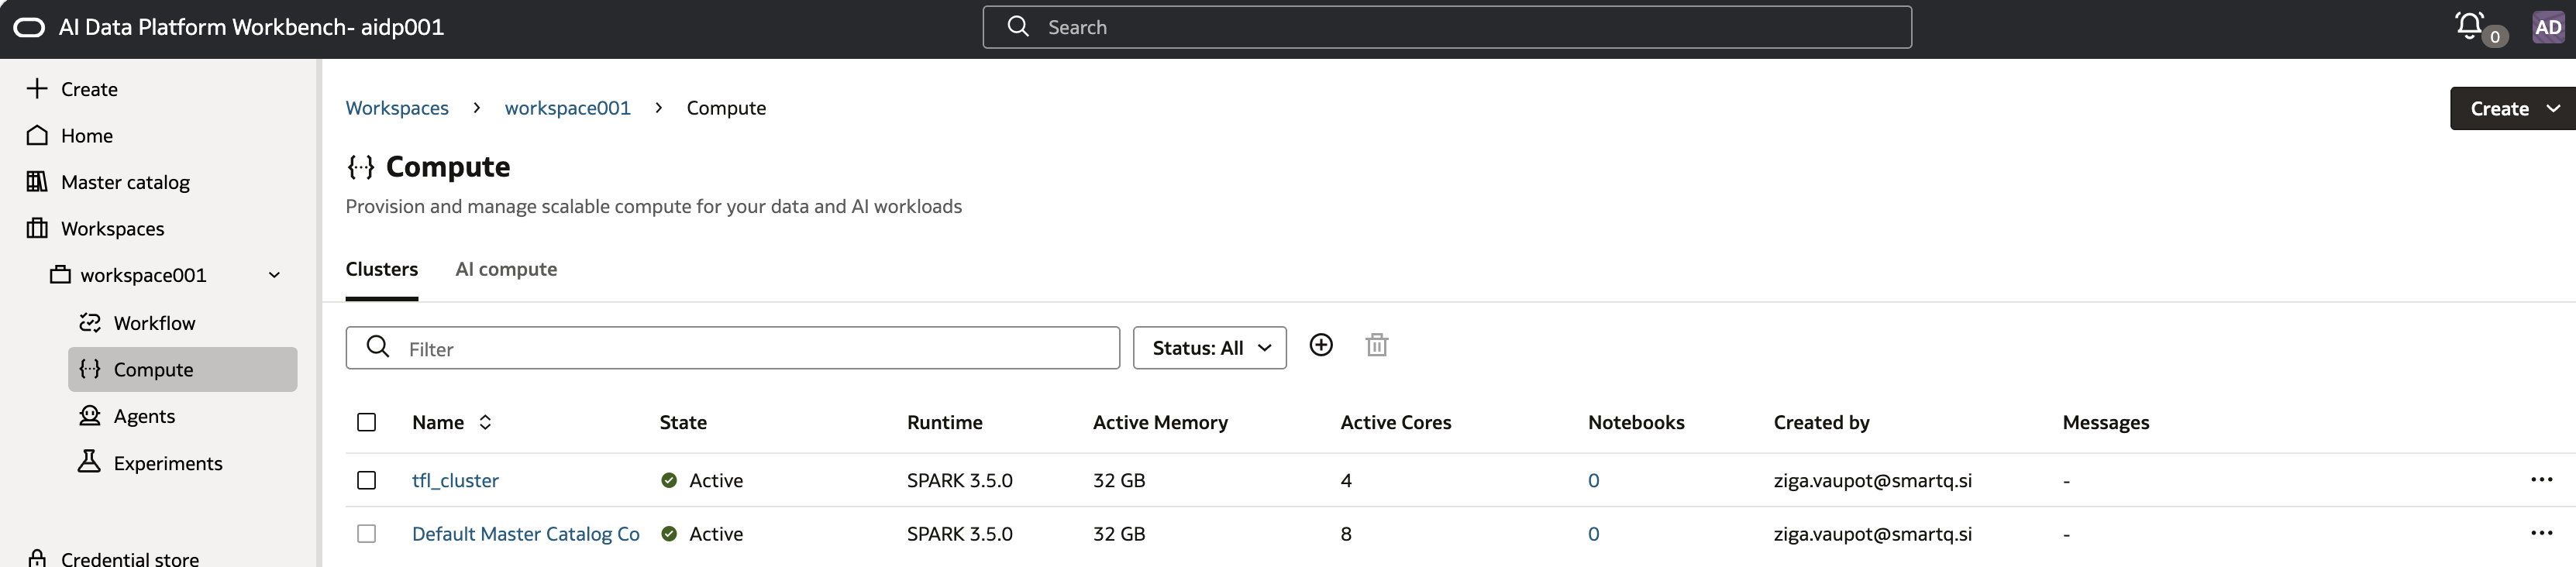Screen dimensions: 2576x567
Task: Open the tfl_cluster link
Action: 455,480
